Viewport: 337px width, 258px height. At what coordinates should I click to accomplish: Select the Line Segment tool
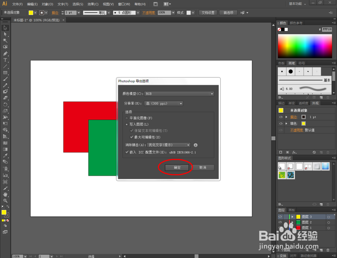coord(5,66)
